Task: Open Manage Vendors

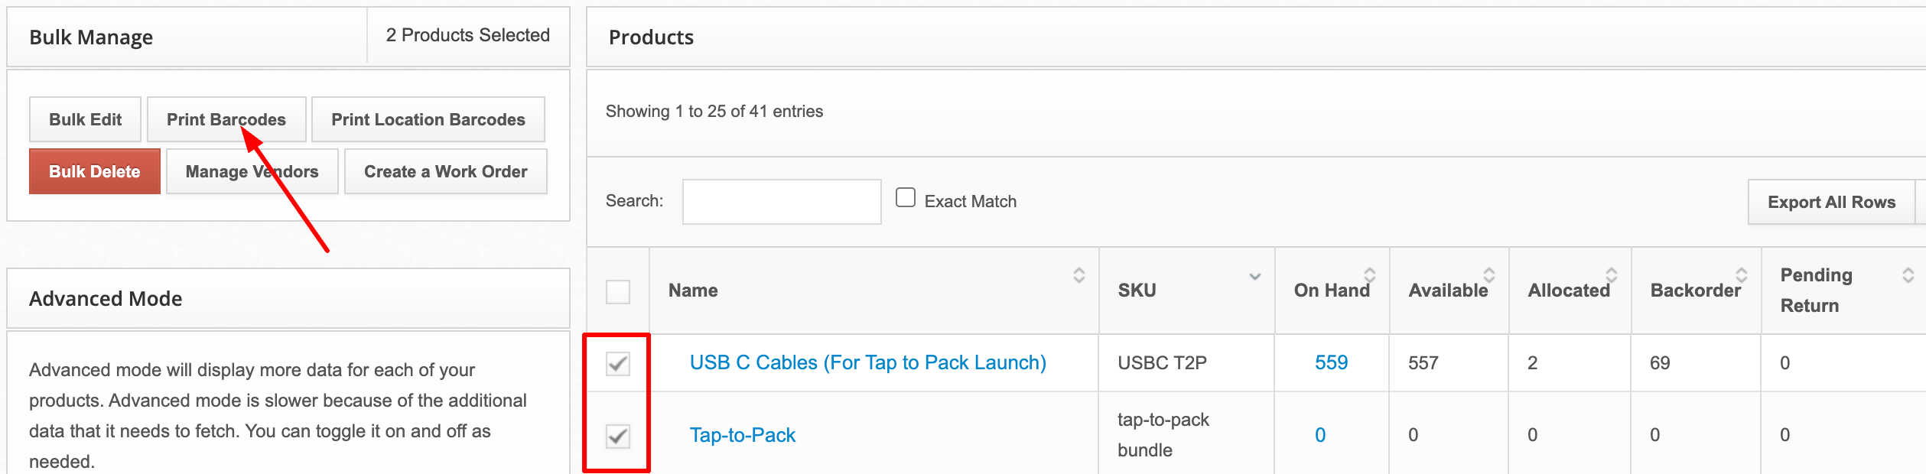Action: click(252, 172)
